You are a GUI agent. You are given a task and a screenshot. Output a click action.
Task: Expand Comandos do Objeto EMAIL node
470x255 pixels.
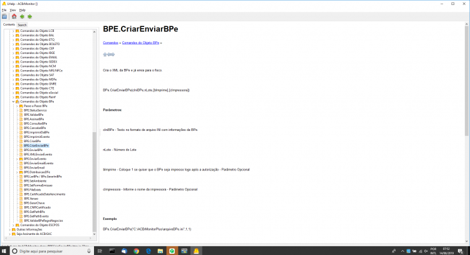[13, 57]
